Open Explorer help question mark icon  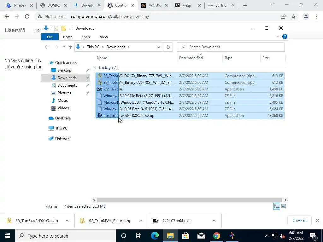pos(285,37)
